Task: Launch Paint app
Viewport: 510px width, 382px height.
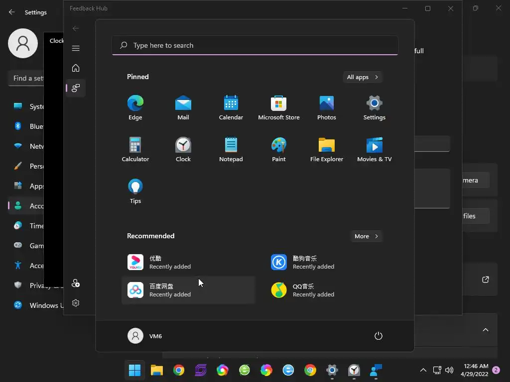Action: (x=279, y=149)
